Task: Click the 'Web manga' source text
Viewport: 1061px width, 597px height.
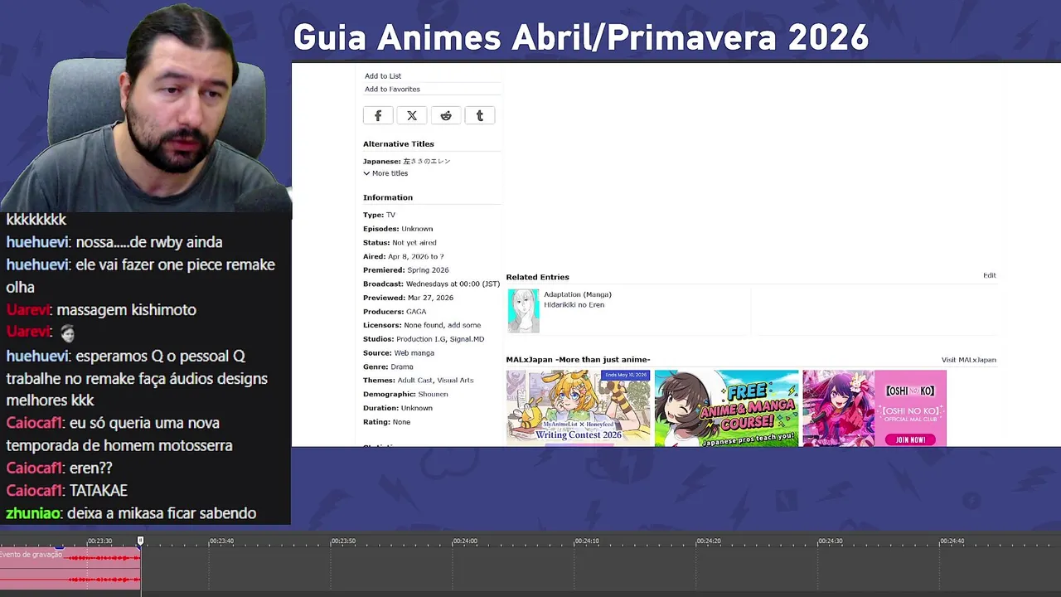Action: tap(414, 353)
